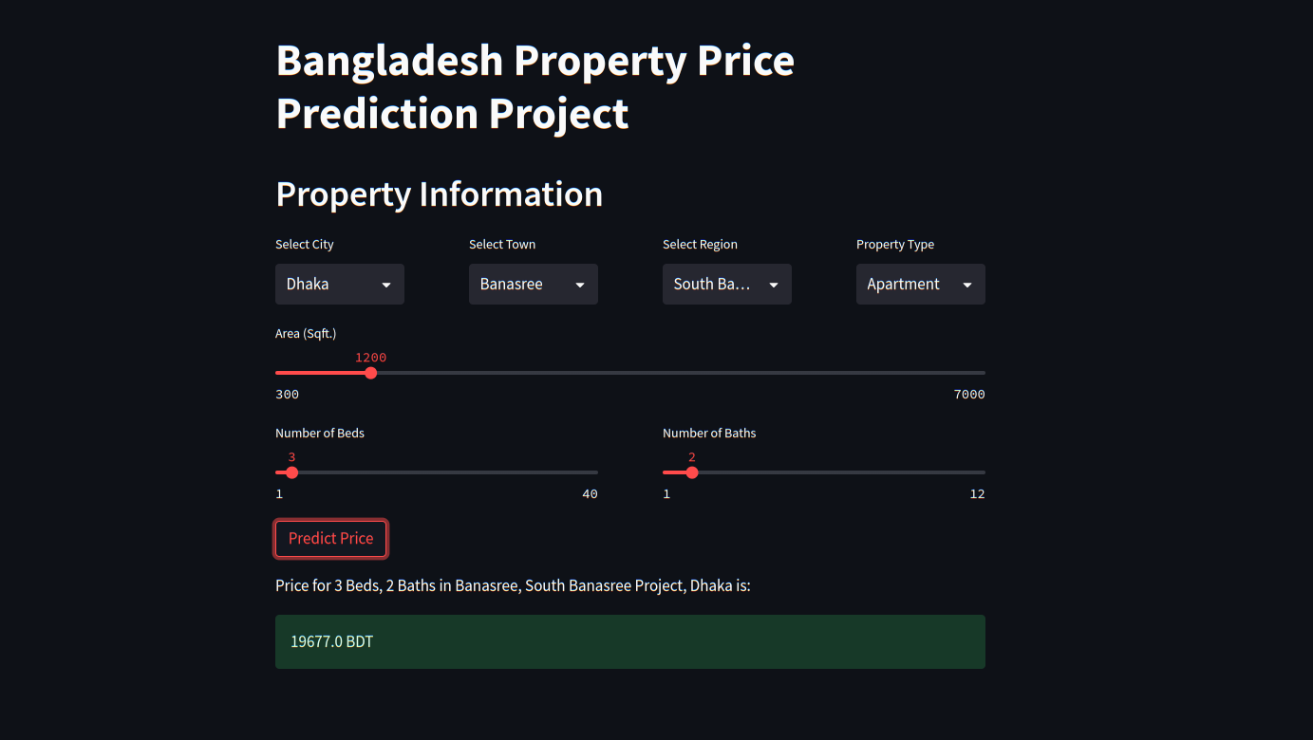
Task: Click the Bangladesh Property Price Prediction title
Action: pos(535,87)
